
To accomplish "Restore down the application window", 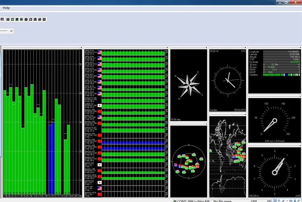I will [286, 2].
